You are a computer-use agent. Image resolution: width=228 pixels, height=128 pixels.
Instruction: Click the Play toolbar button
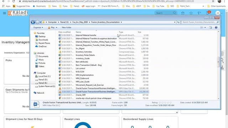51,27
